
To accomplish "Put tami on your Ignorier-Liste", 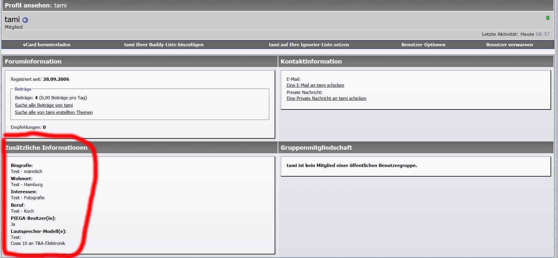I will [x=309, y=45].
